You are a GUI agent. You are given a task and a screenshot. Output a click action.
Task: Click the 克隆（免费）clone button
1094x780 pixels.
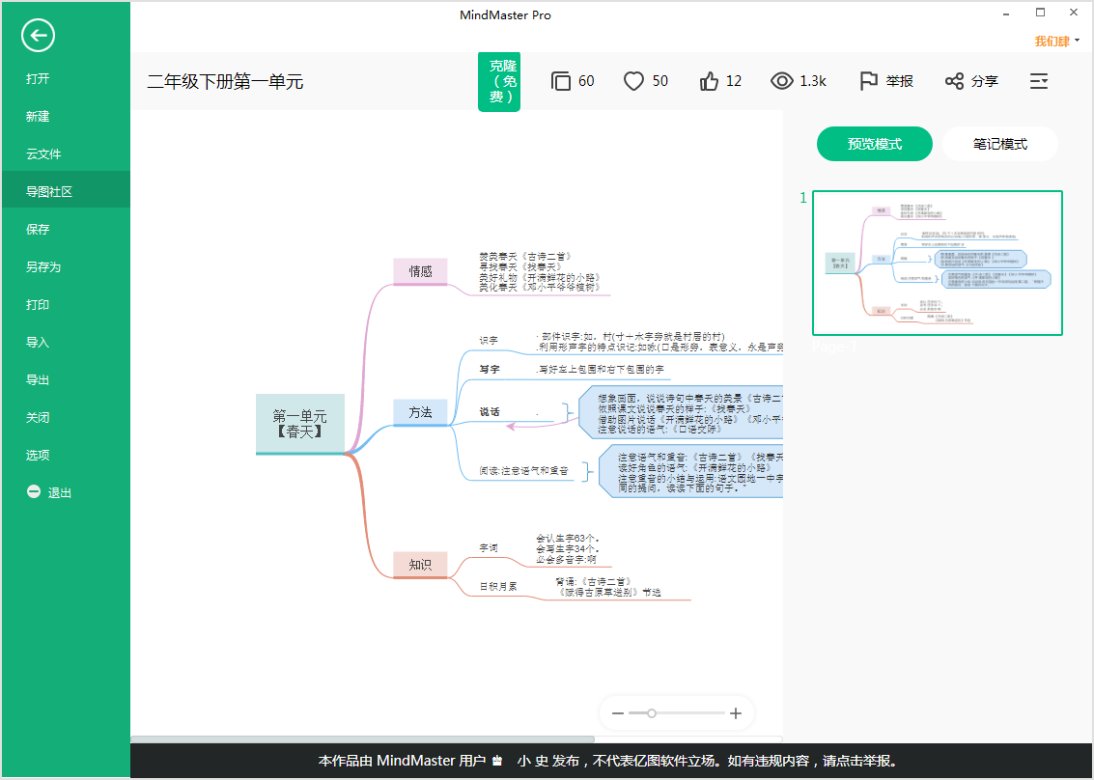[x=499, y=81]
